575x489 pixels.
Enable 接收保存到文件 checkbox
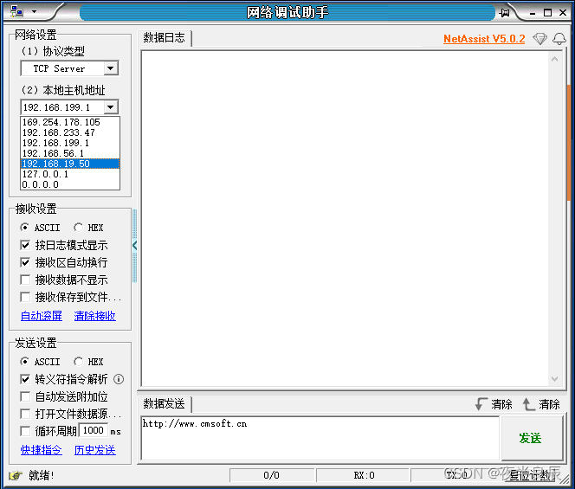(x=25, y=297)
